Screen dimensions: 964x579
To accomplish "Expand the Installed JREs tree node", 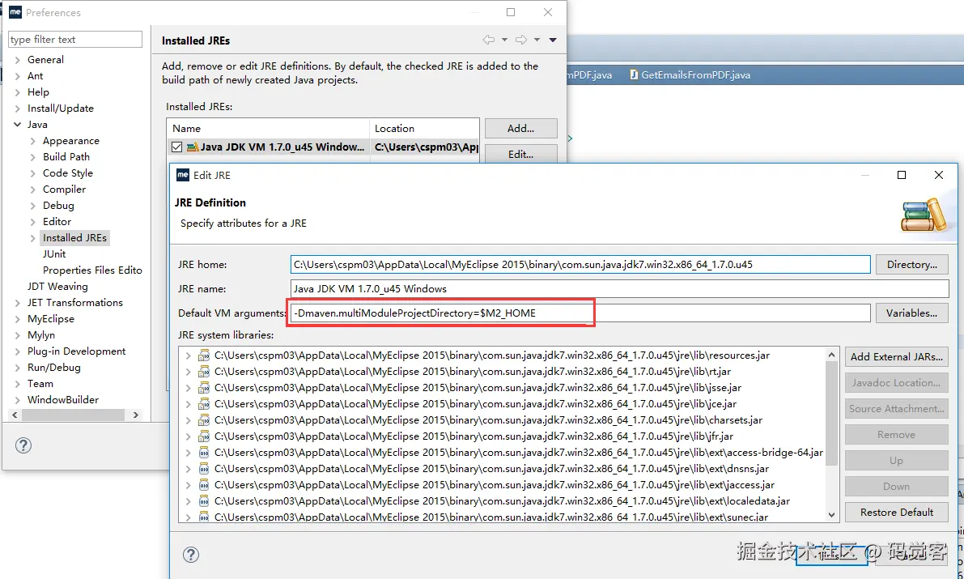I will coord(32,238).
